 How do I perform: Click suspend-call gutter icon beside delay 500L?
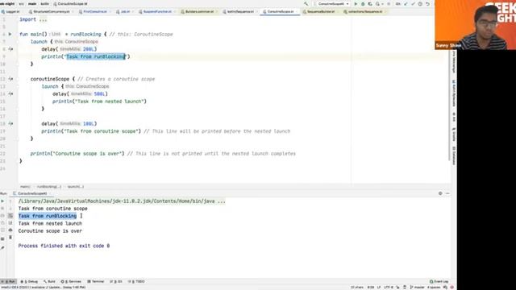click(x=10, y=93)
